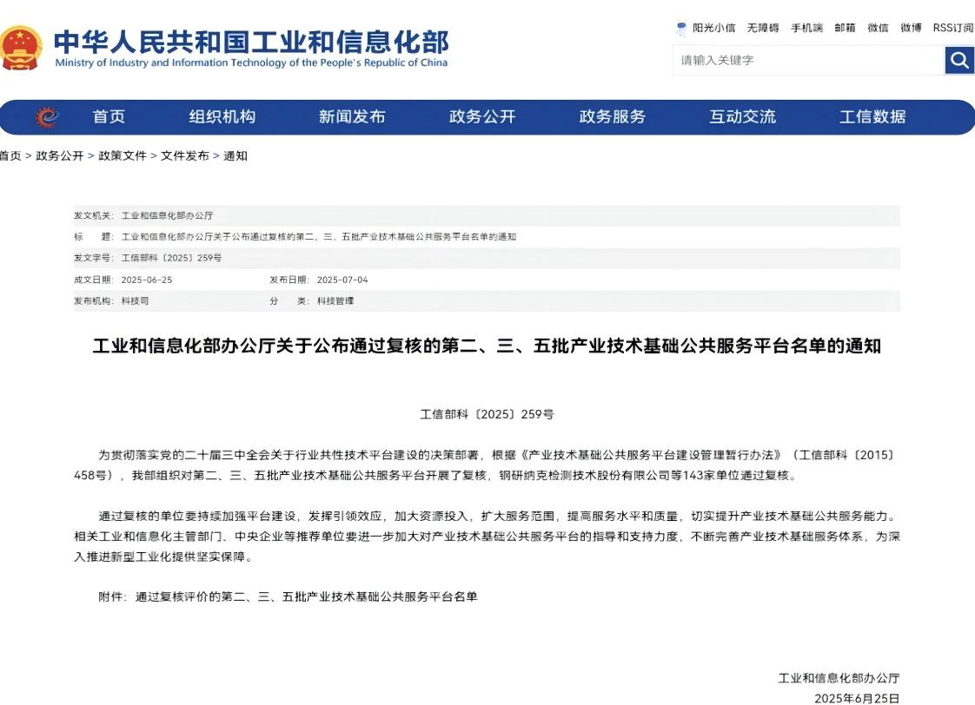Go to 文件发布 in the breadcrumb
The width and height of the screenshot is (975, 705).
pyautogui.click(x=185, y=156)
